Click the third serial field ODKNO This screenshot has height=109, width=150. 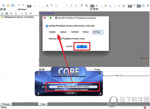[x=76, y=32]
